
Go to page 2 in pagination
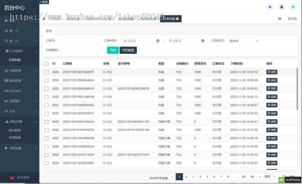pos(186,177)
